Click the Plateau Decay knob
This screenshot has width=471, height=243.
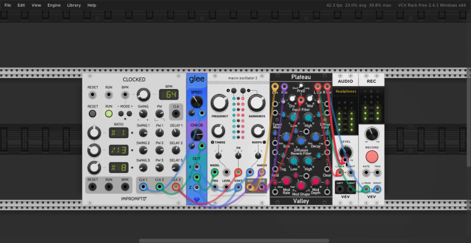[315, 137]
